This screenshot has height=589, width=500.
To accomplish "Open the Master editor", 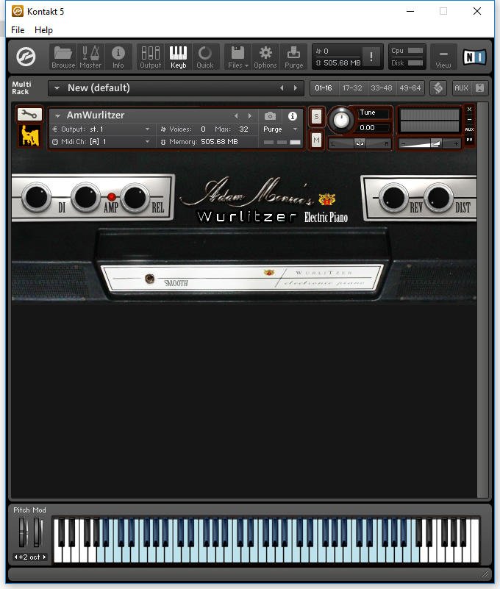I will (90, 57).
